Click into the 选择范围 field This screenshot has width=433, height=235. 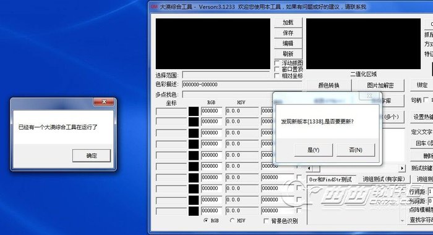coord(226,75)
